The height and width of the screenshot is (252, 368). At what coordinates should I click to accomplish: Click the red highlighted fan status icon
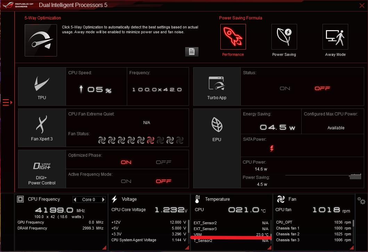point(150,140)
